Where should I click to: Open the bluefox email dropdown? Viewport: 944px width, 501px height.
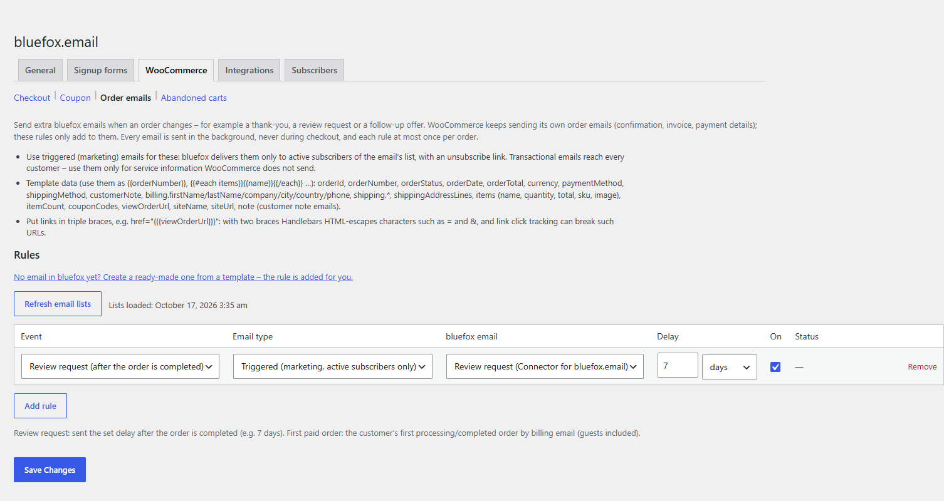[545, 366]
